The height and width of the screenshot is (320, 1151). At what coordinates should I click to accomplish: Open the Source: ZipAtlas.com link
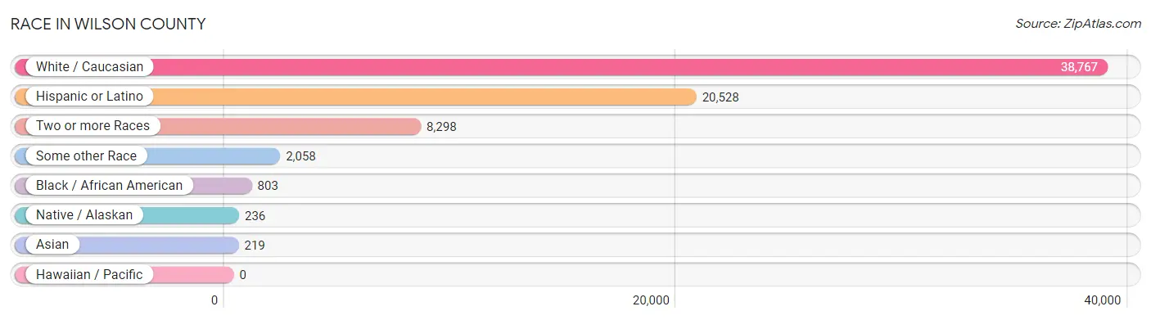click(1078, 23)
